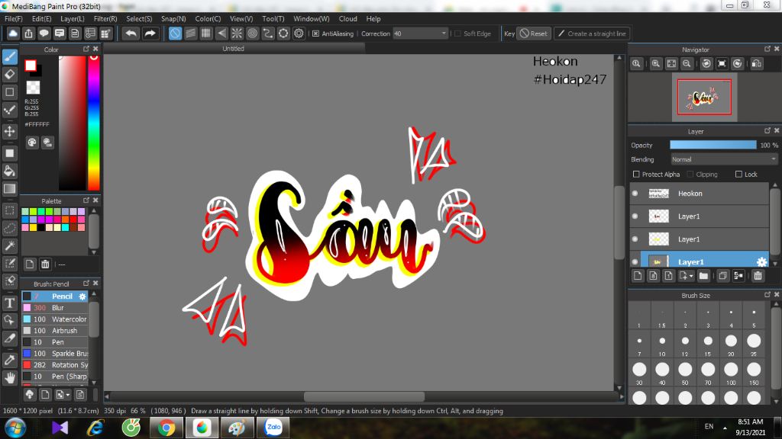Expand new layer type dropdown arrow
Viewport: 782px width, 439px height.
691,276
